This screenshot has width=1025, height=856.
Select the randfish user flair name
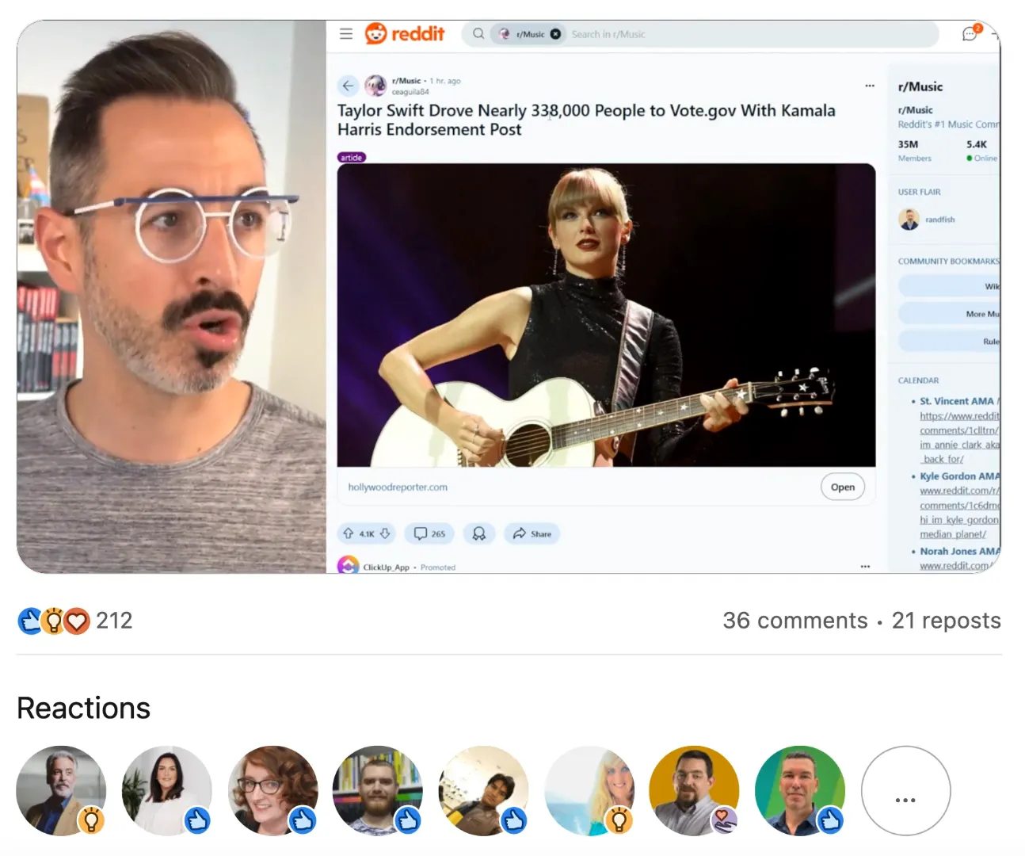(x=940, y=220)
